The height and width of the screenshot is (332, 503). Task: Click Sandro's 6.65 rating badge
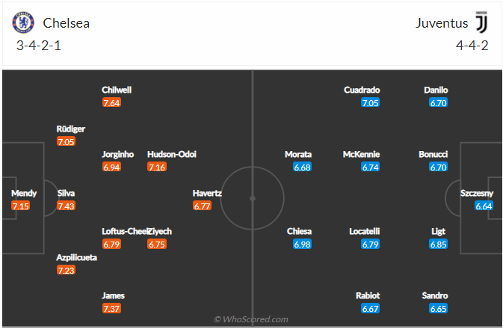pyautogui.click(x=438, y=308)
